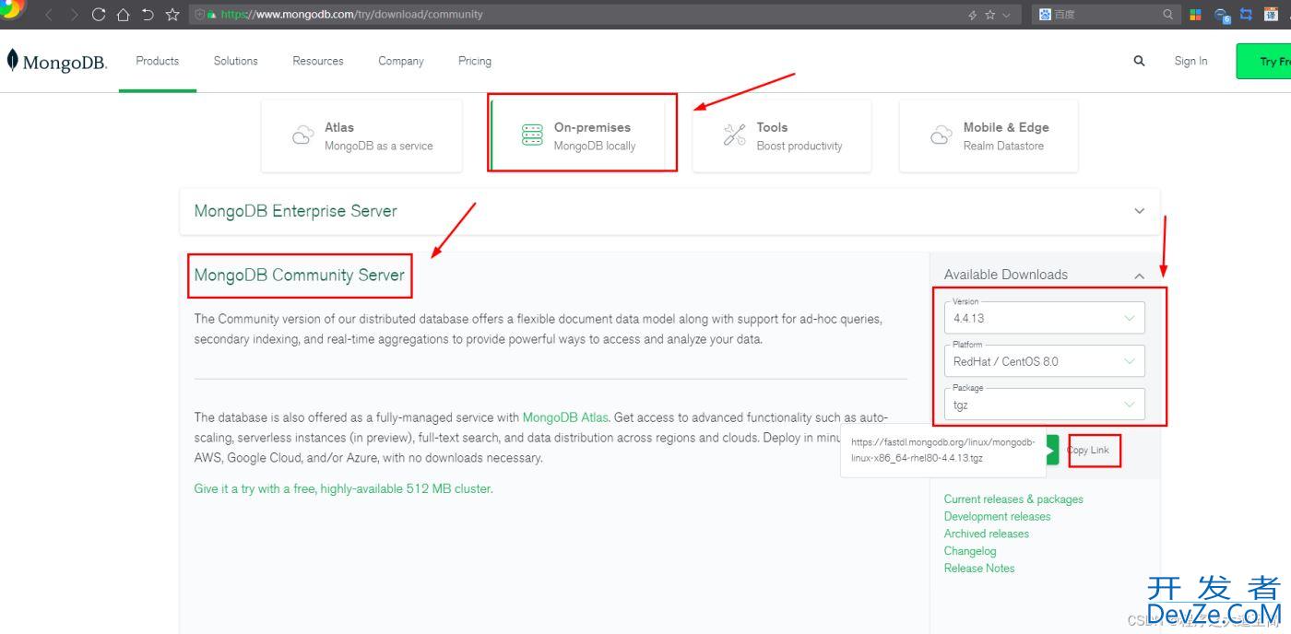This screenshot has width=1291, height=634.
Task: Click the browser forward arrow
Action: [x=75, y=15]
